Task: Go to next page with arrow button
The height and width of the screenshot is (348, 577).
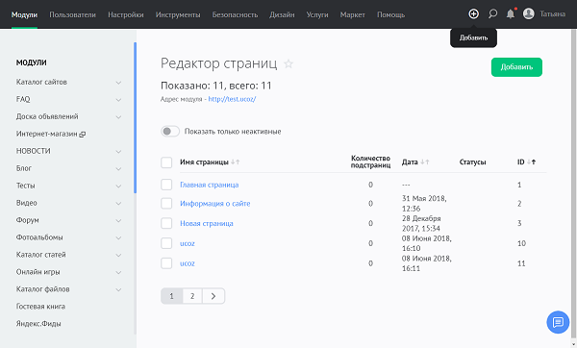Action: [213, 296]
